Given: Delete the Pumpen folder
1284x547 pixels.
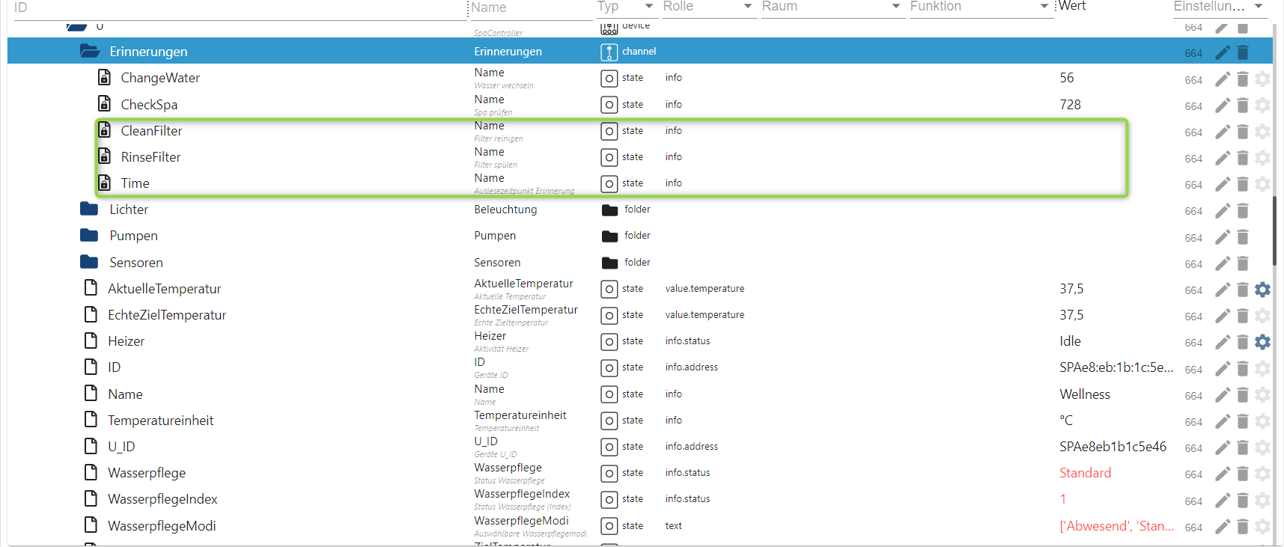Looking at the screenshot, I should pyautogui.click(x=1243, y=237).
